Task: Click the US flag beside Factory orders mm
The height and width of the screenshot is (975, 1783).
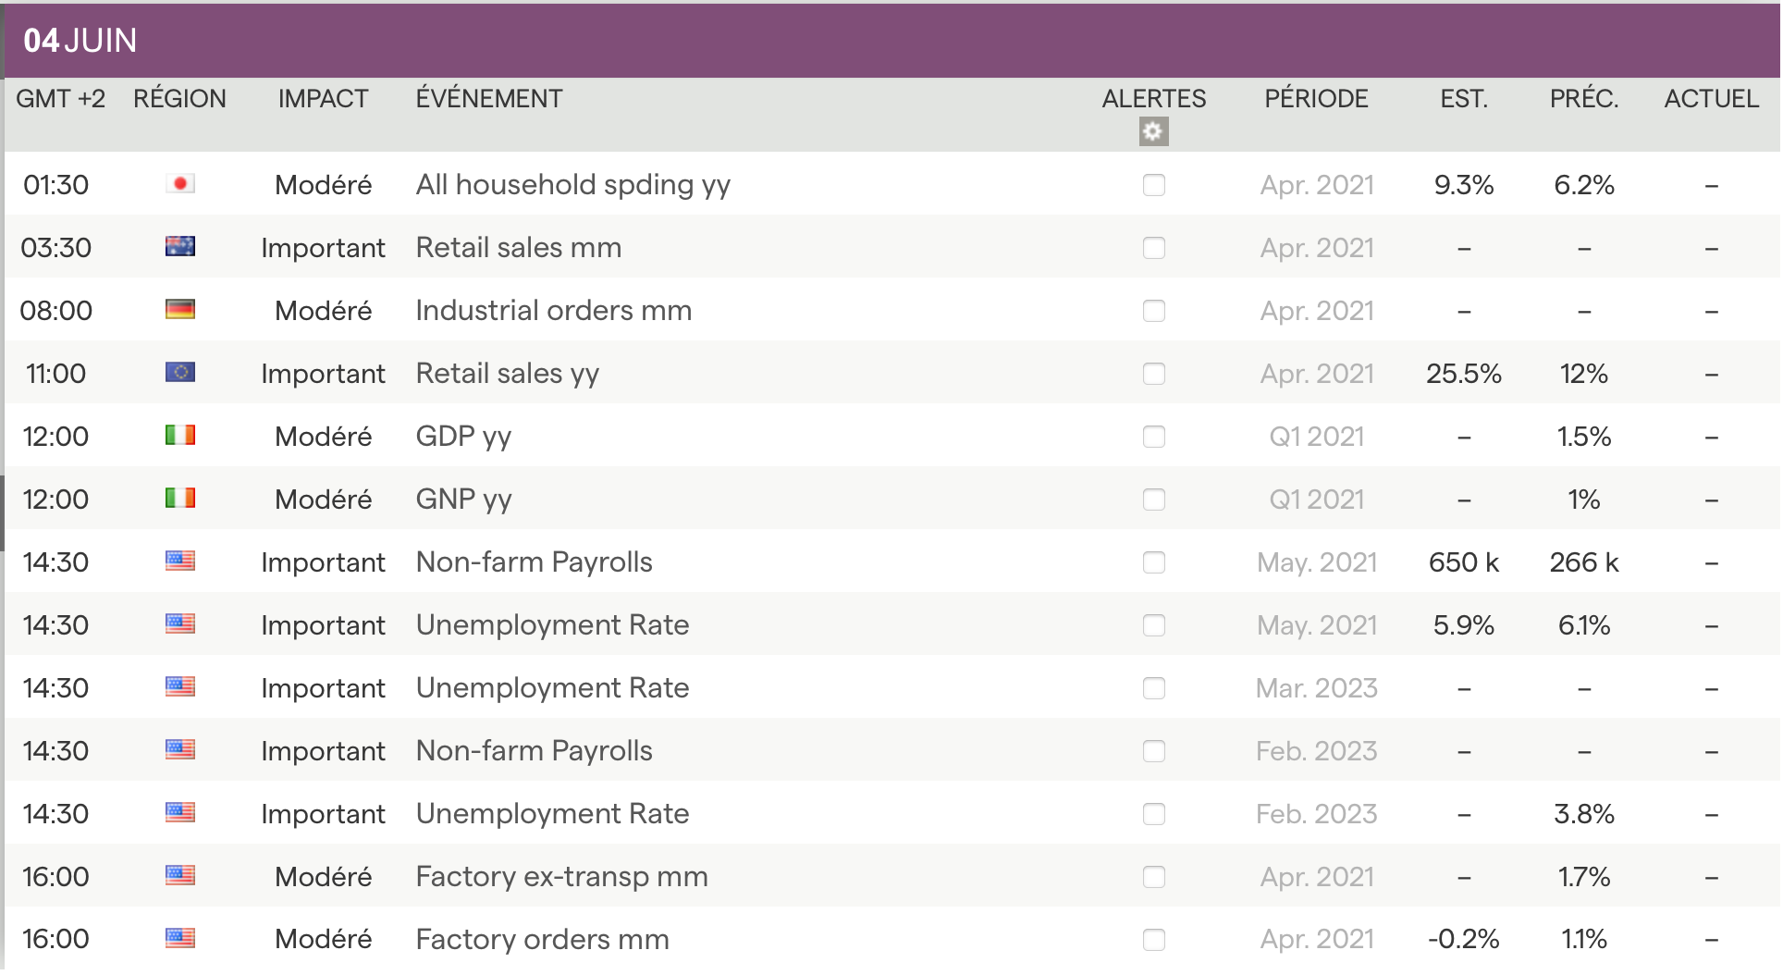Action: (x=180, y=939)
